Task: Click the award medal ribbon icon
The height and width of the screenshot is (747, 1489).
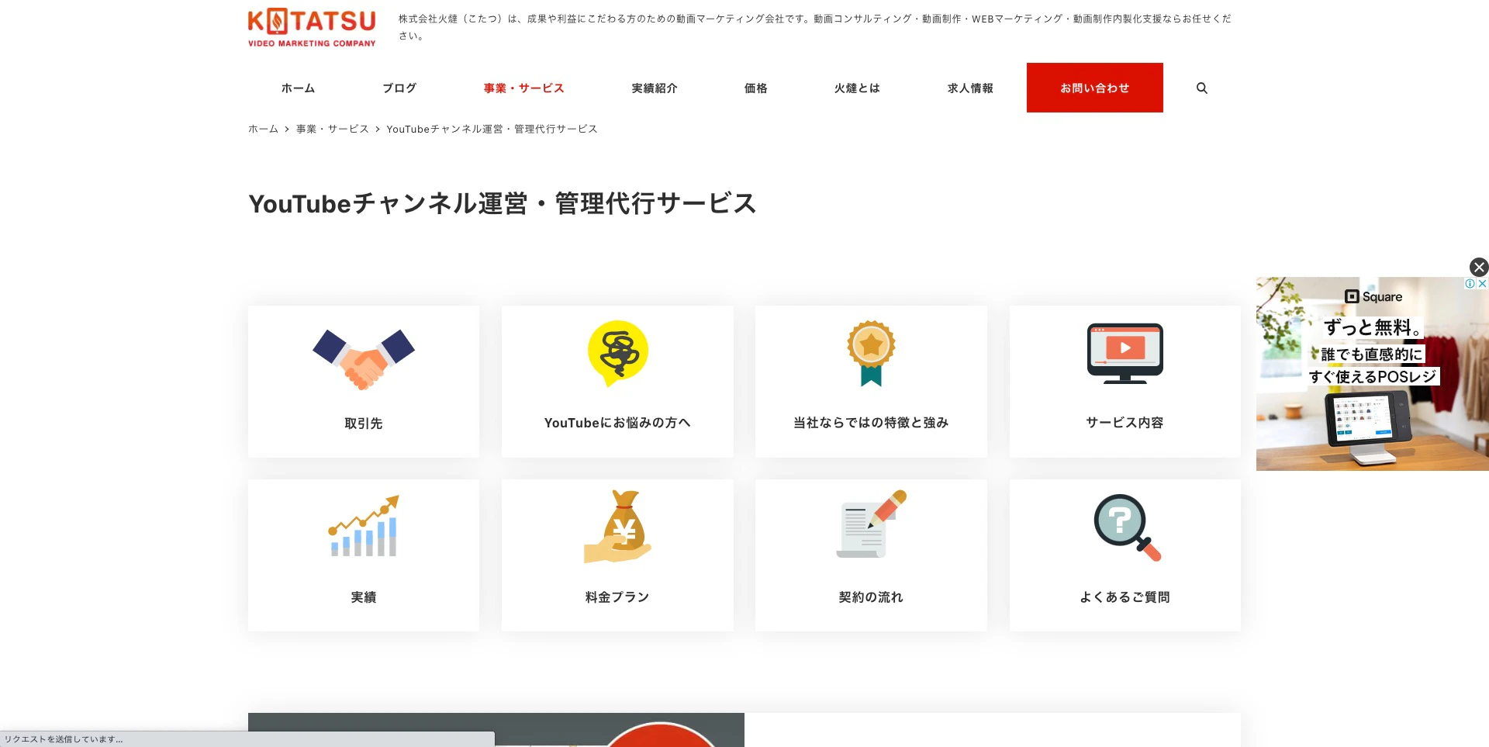Action: coord(871,354)
